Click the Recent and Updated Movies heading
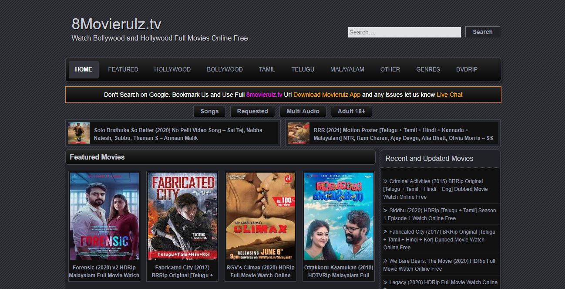Image resolution: width=565 pixels, height=289 pixels. [x=429, y=158]
